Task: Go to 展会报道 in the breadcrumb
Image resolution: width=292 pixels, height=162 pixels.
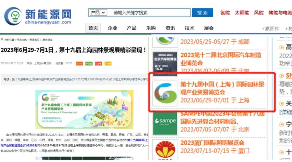Action: pyautogui.click(x=47, y=40)
